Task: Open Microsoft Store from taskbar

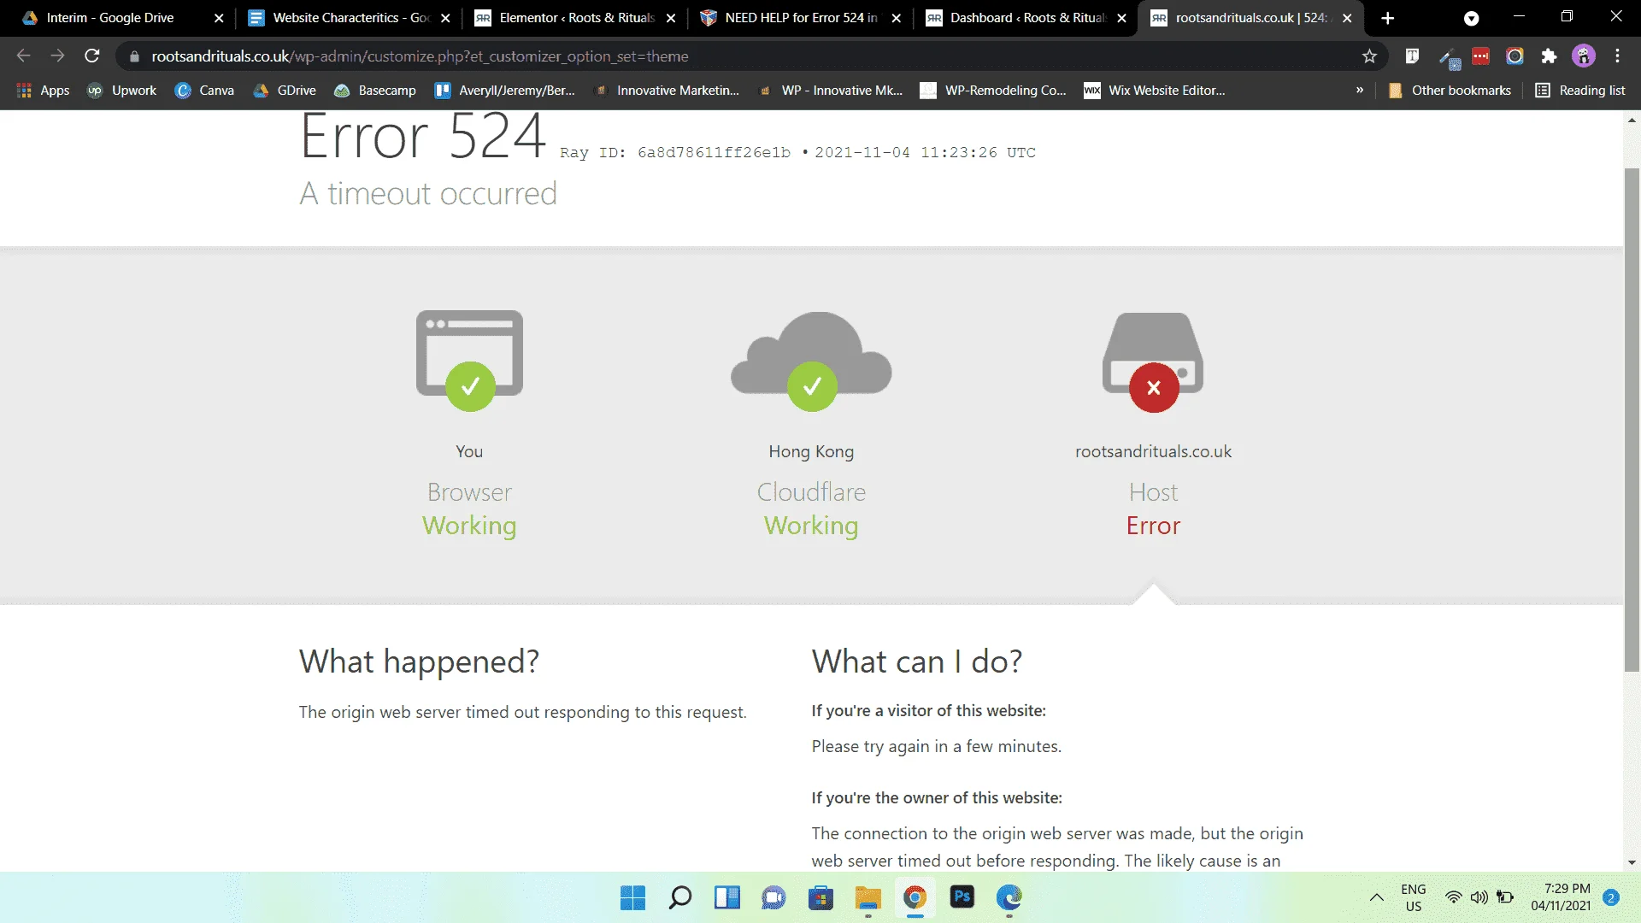Action: tap(820, 897)
